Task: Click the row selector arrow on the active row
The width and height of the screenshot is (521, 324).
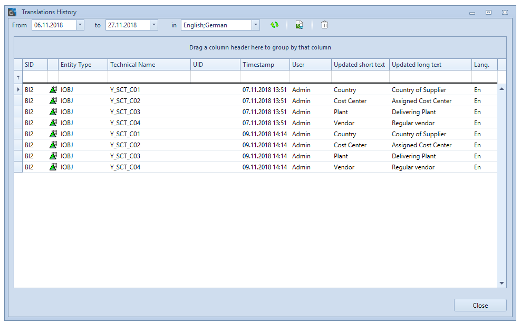Action: click(17, 89)
